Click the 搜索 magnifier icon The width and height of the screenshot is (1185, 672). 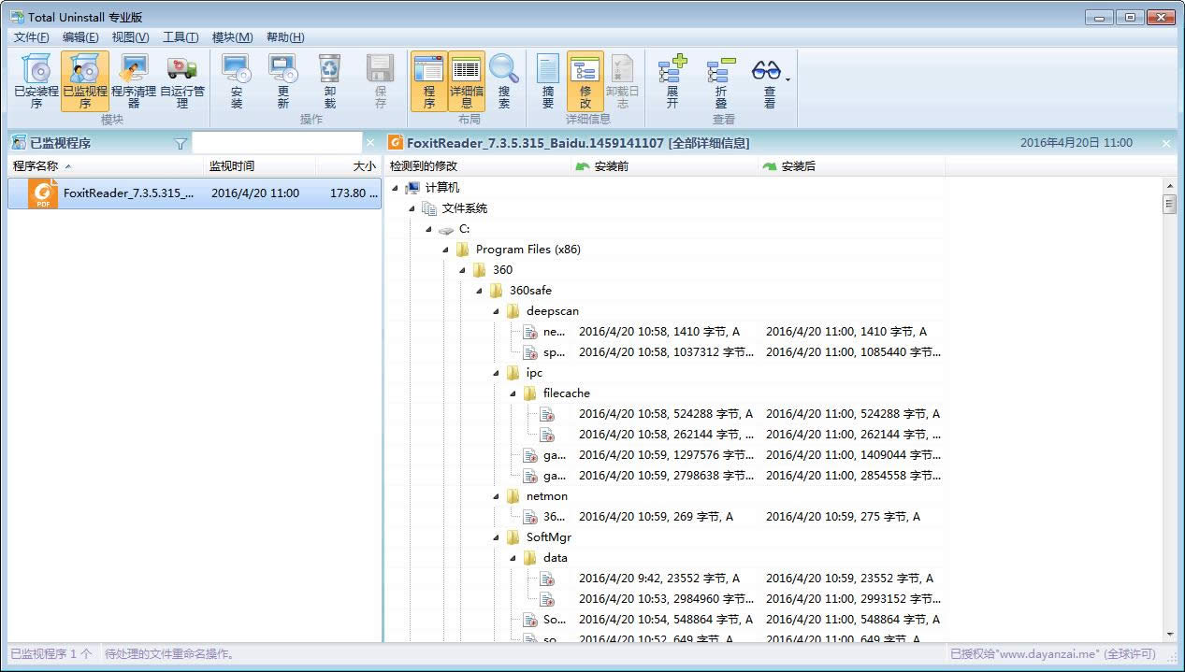point(504,79)
